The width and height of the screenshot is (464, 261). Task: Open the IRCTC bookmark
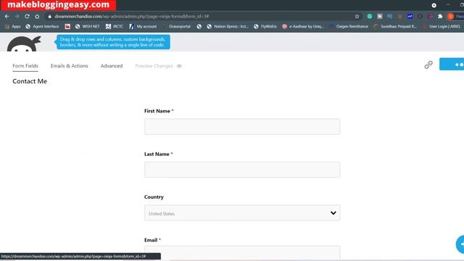(x=115, y=26)
